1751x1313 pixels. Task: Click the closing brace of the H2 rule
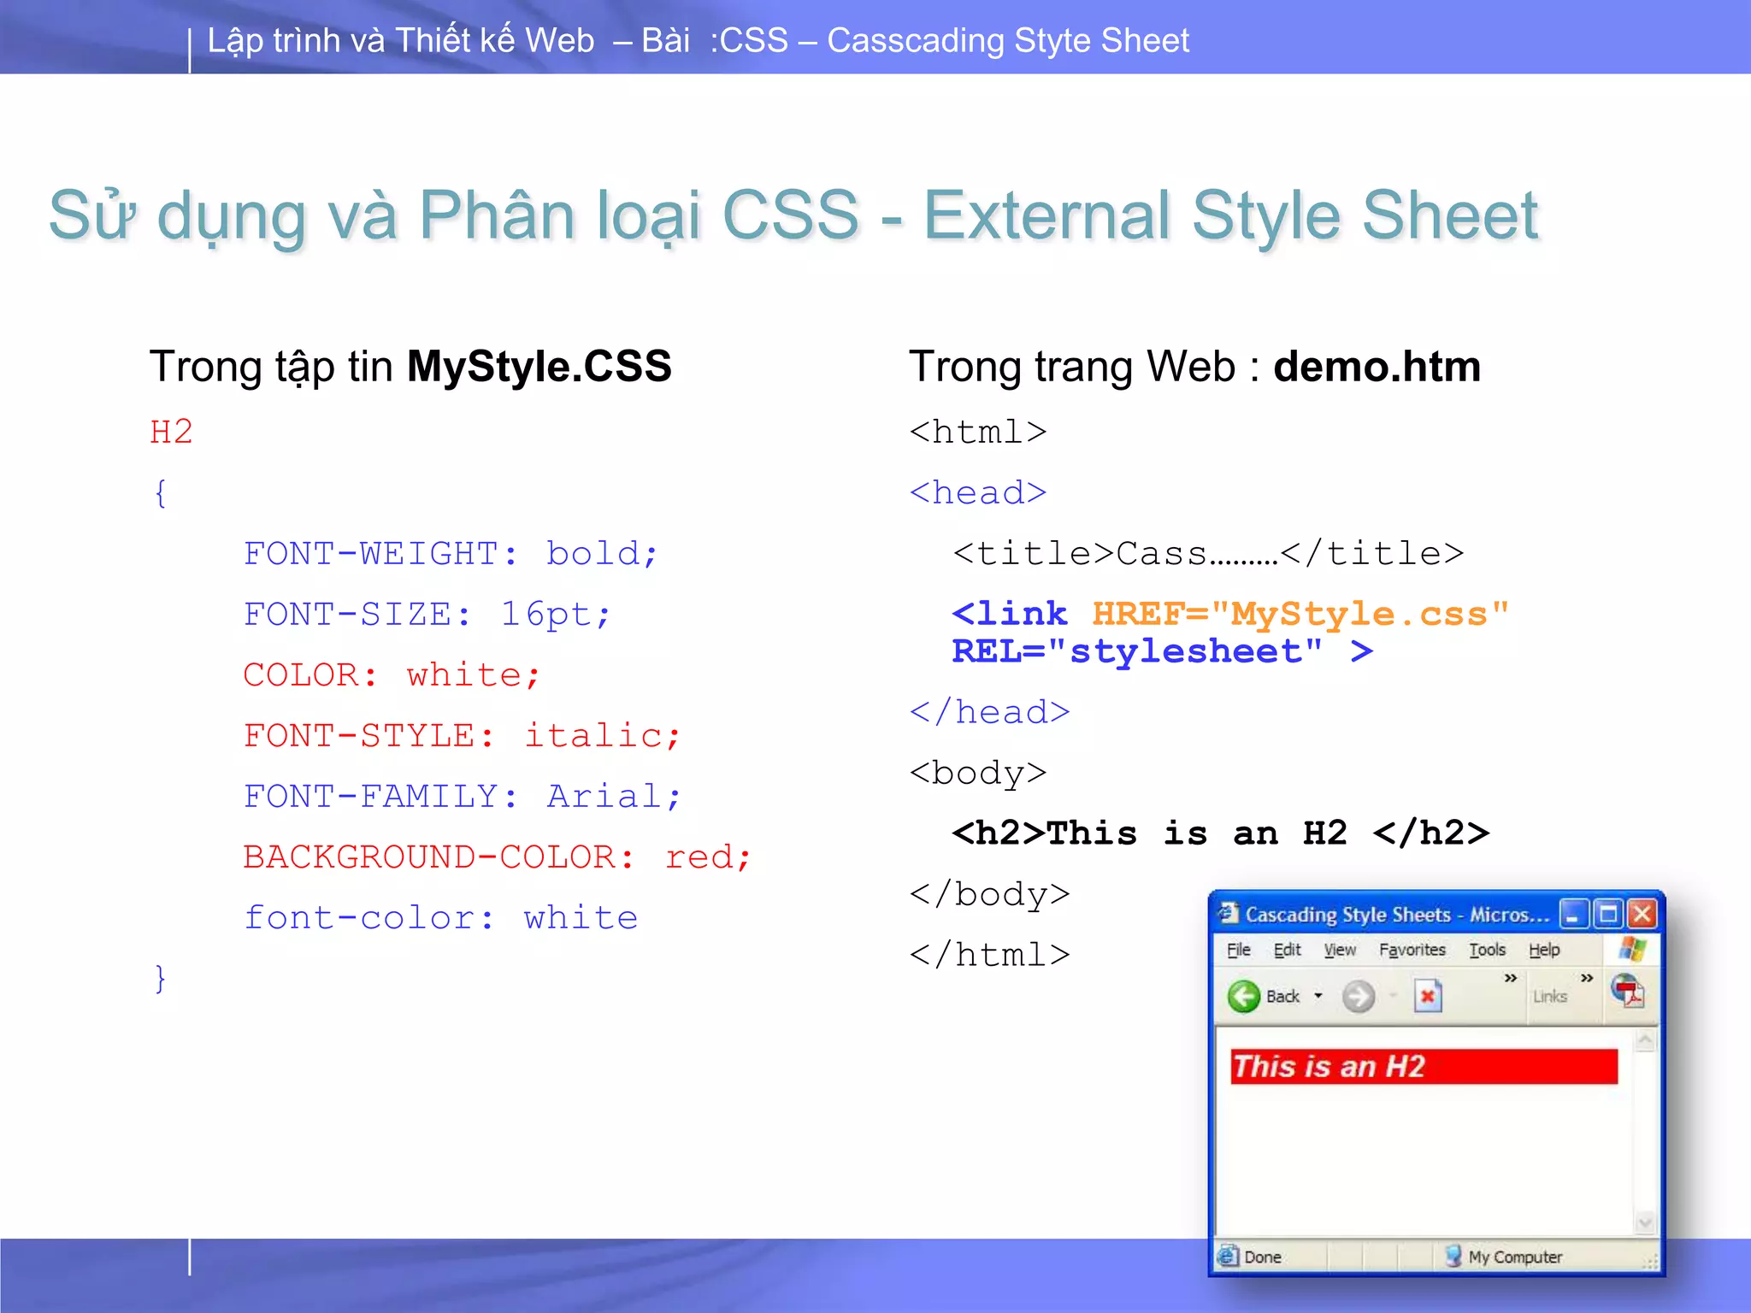point(160,977)
